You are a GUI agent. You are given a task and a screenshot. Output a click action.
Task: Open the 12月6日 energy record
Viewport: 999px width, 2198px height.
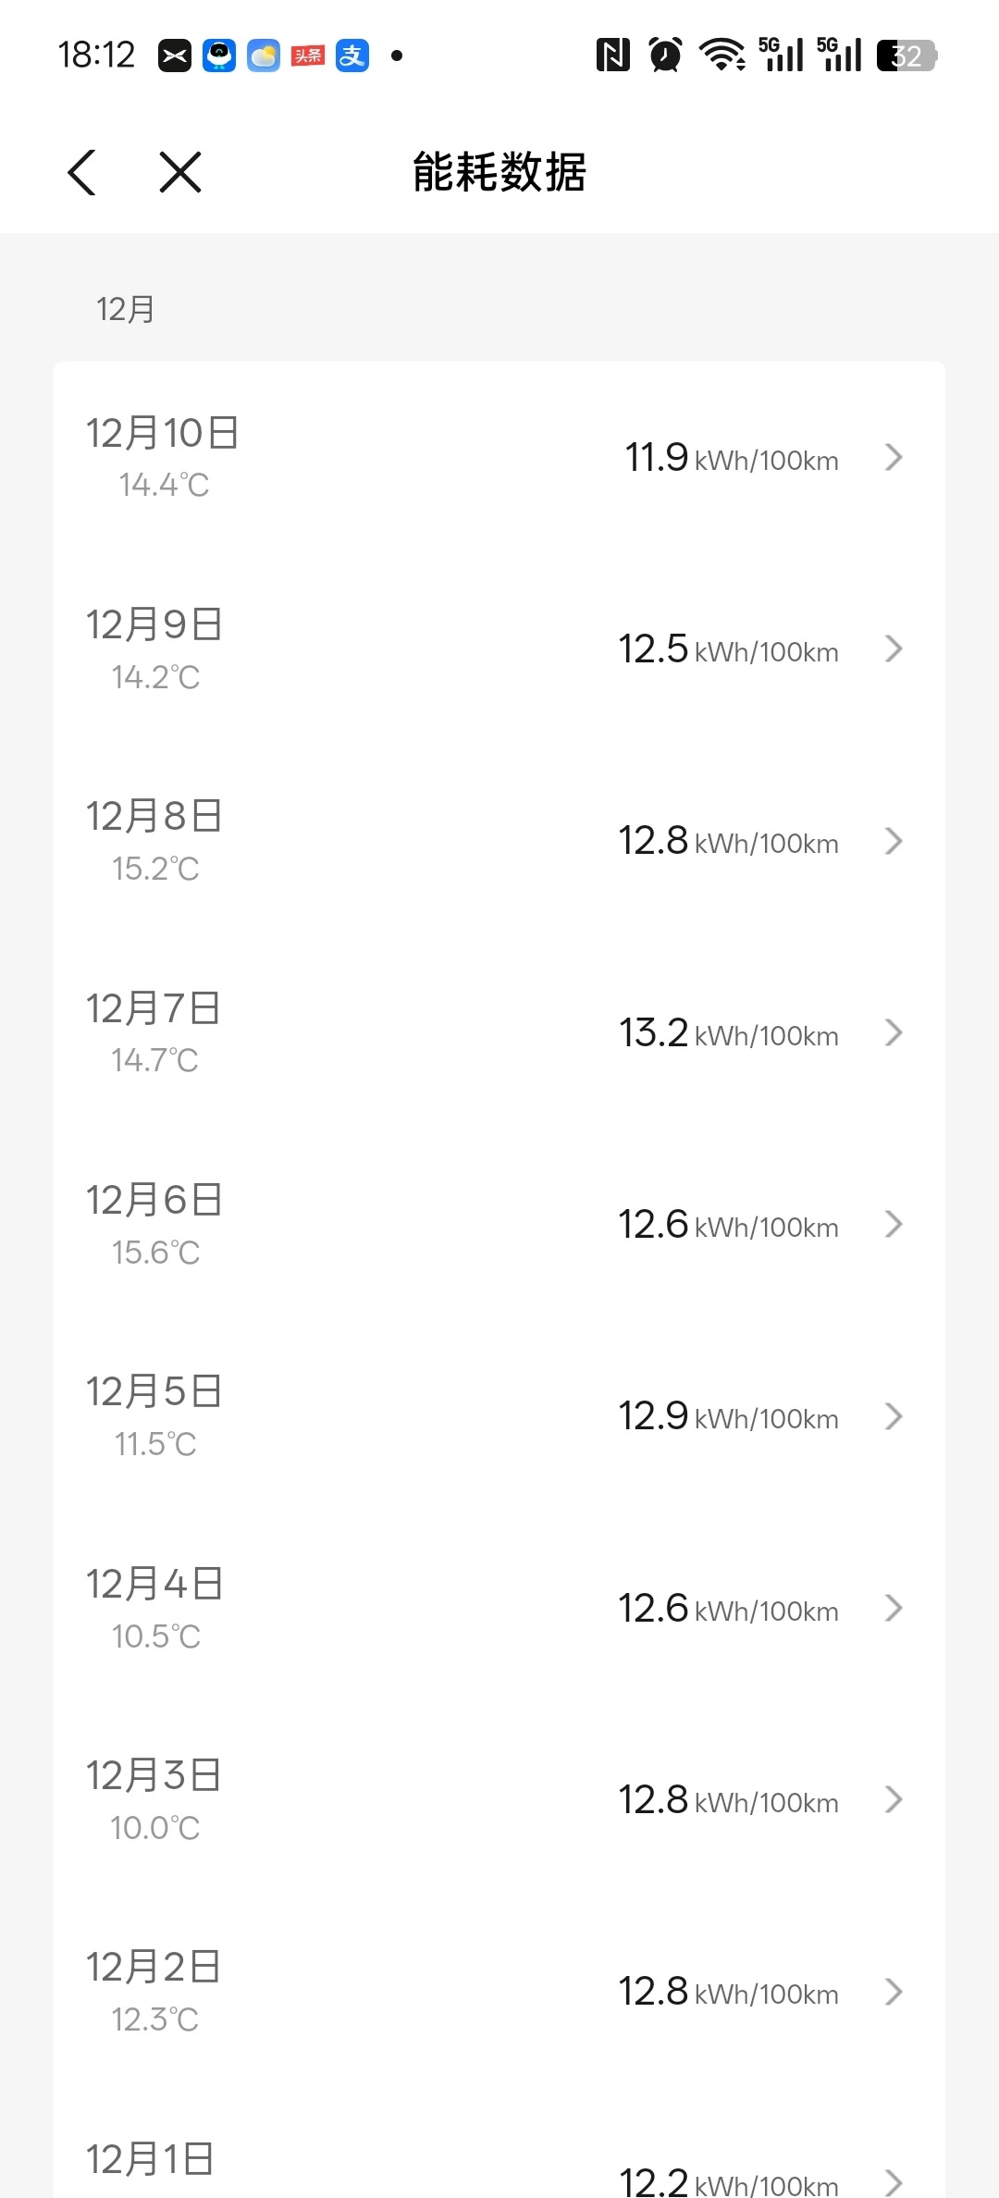[499, 1225]
